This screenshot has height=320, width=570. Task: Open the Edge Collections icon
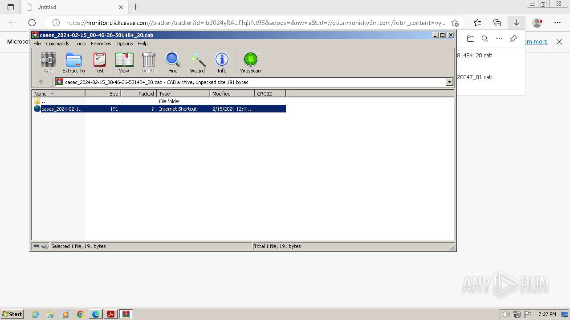tap(497, 23)
